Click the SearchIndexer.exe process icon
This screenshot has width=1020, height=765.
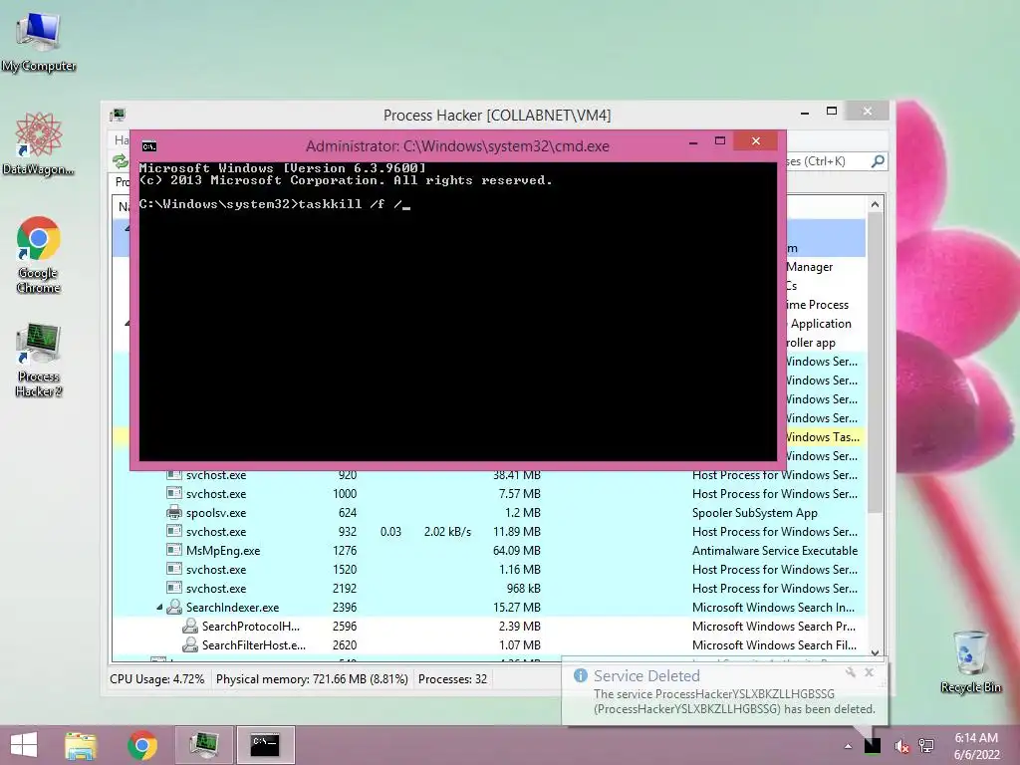(173, 607)
